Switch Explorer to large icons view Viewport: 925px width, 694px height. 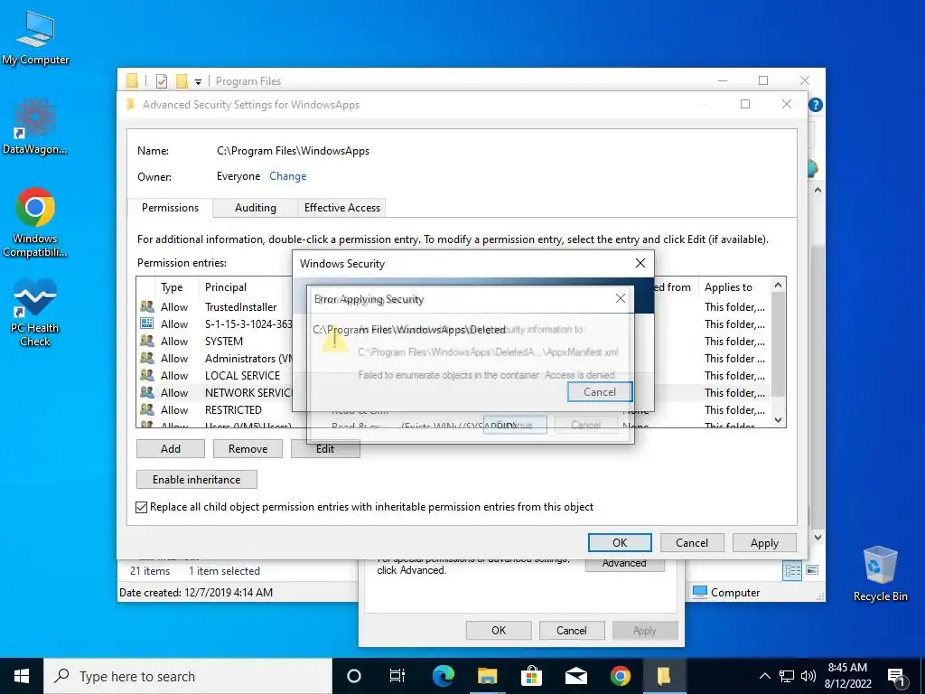[x=812, y=570]
